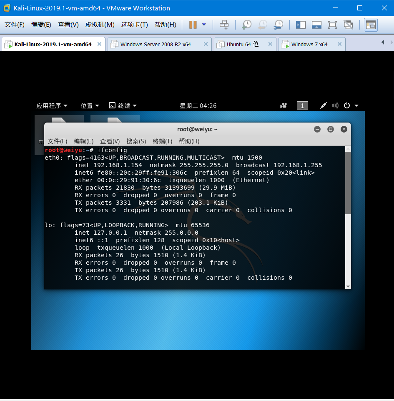Open terminal 终端(T) menu
This screenshot has width=394, height=401.
(163, 141)
